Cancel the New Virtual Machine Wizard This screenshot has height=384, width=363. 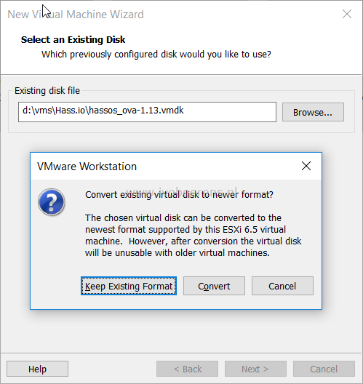pyautogui.click(x=324, y=369)
